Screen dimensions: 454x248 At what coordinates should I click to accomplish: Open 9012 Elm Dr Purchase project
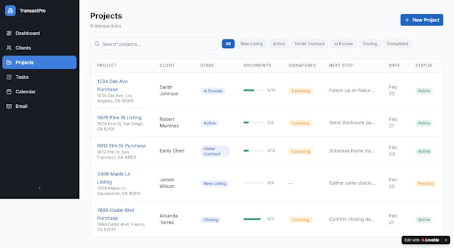[122, 146]
